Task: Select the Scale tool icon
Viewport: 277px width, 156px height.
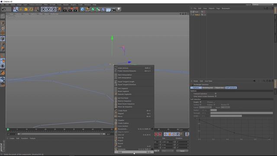Action: 26,9
